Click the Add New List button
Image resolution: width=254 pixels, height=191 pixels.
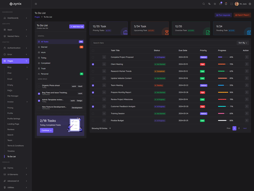pyautogui.click(x=77, y=27)
